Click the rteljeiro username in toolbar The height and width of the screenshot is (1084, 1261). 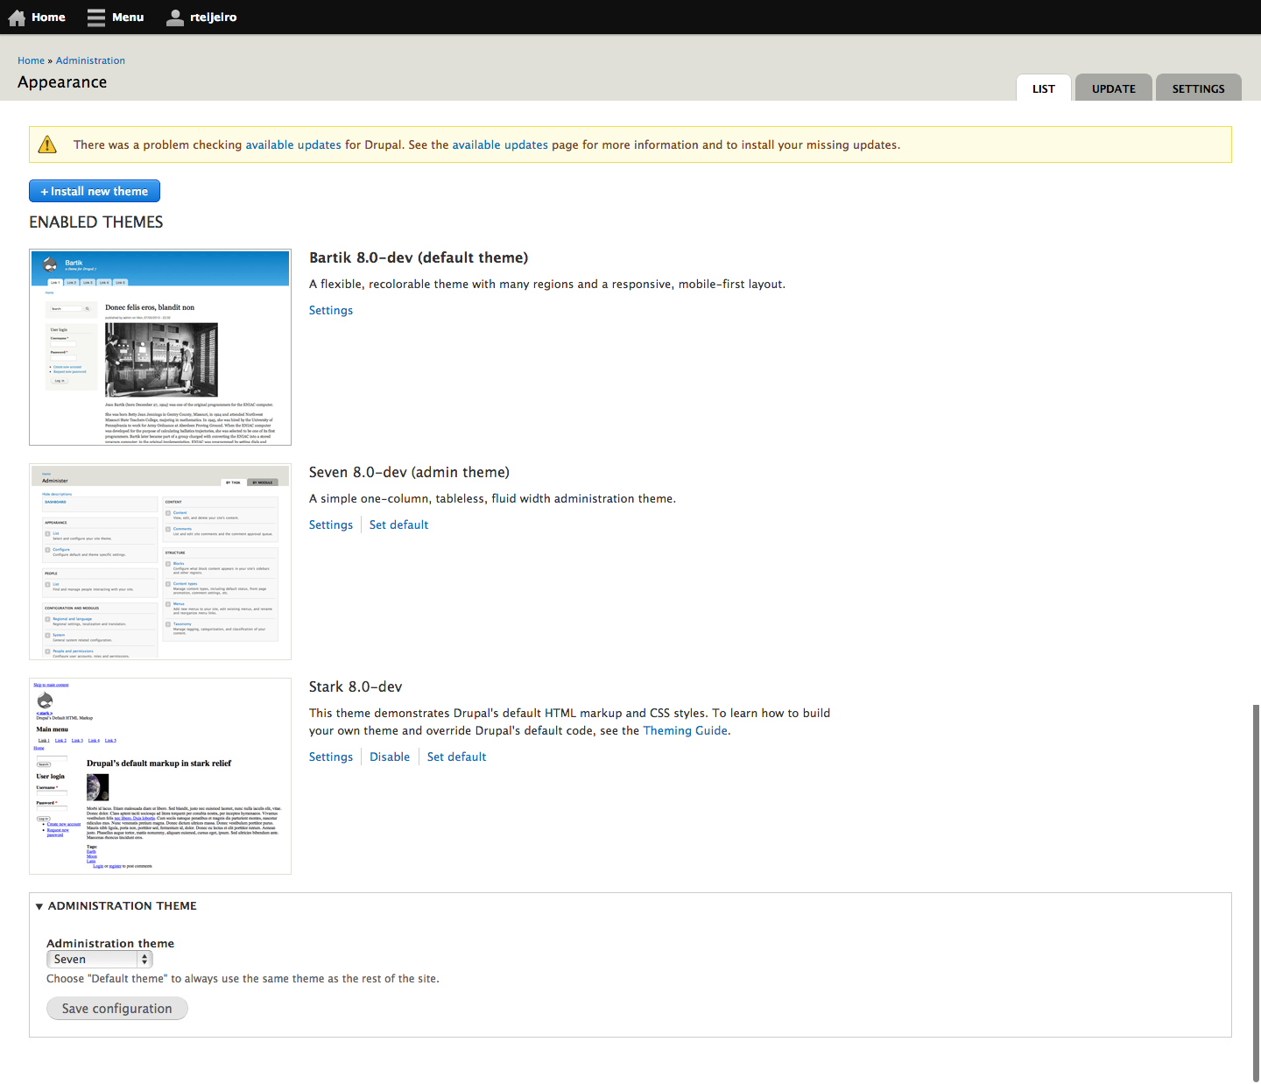(214, 18)
